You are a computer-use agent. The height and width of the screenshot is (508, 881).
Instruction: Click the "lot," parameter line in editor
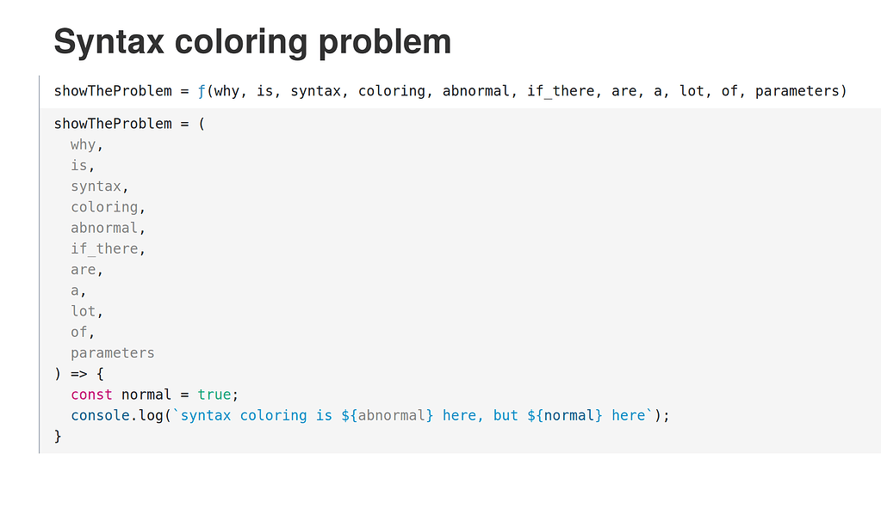coord(87,311)
